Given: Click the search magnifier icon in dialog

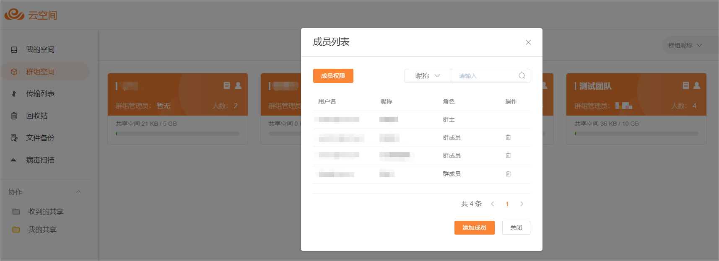Looking at the screenshot, I should [522, 76].
